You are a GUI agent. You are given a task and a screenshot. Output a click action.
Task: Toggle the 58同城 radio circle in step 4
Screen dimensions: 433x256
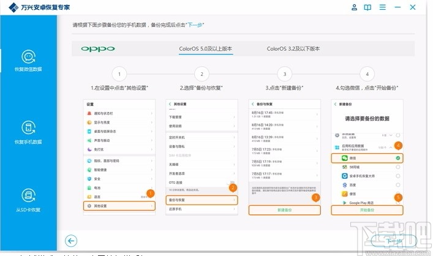point(398,167)
